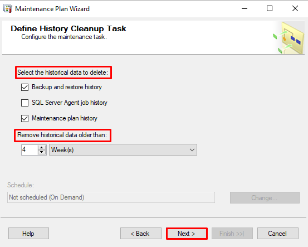Increase older-than value with up arrow
Screen dimensions: 308x247
click(42, 148)
